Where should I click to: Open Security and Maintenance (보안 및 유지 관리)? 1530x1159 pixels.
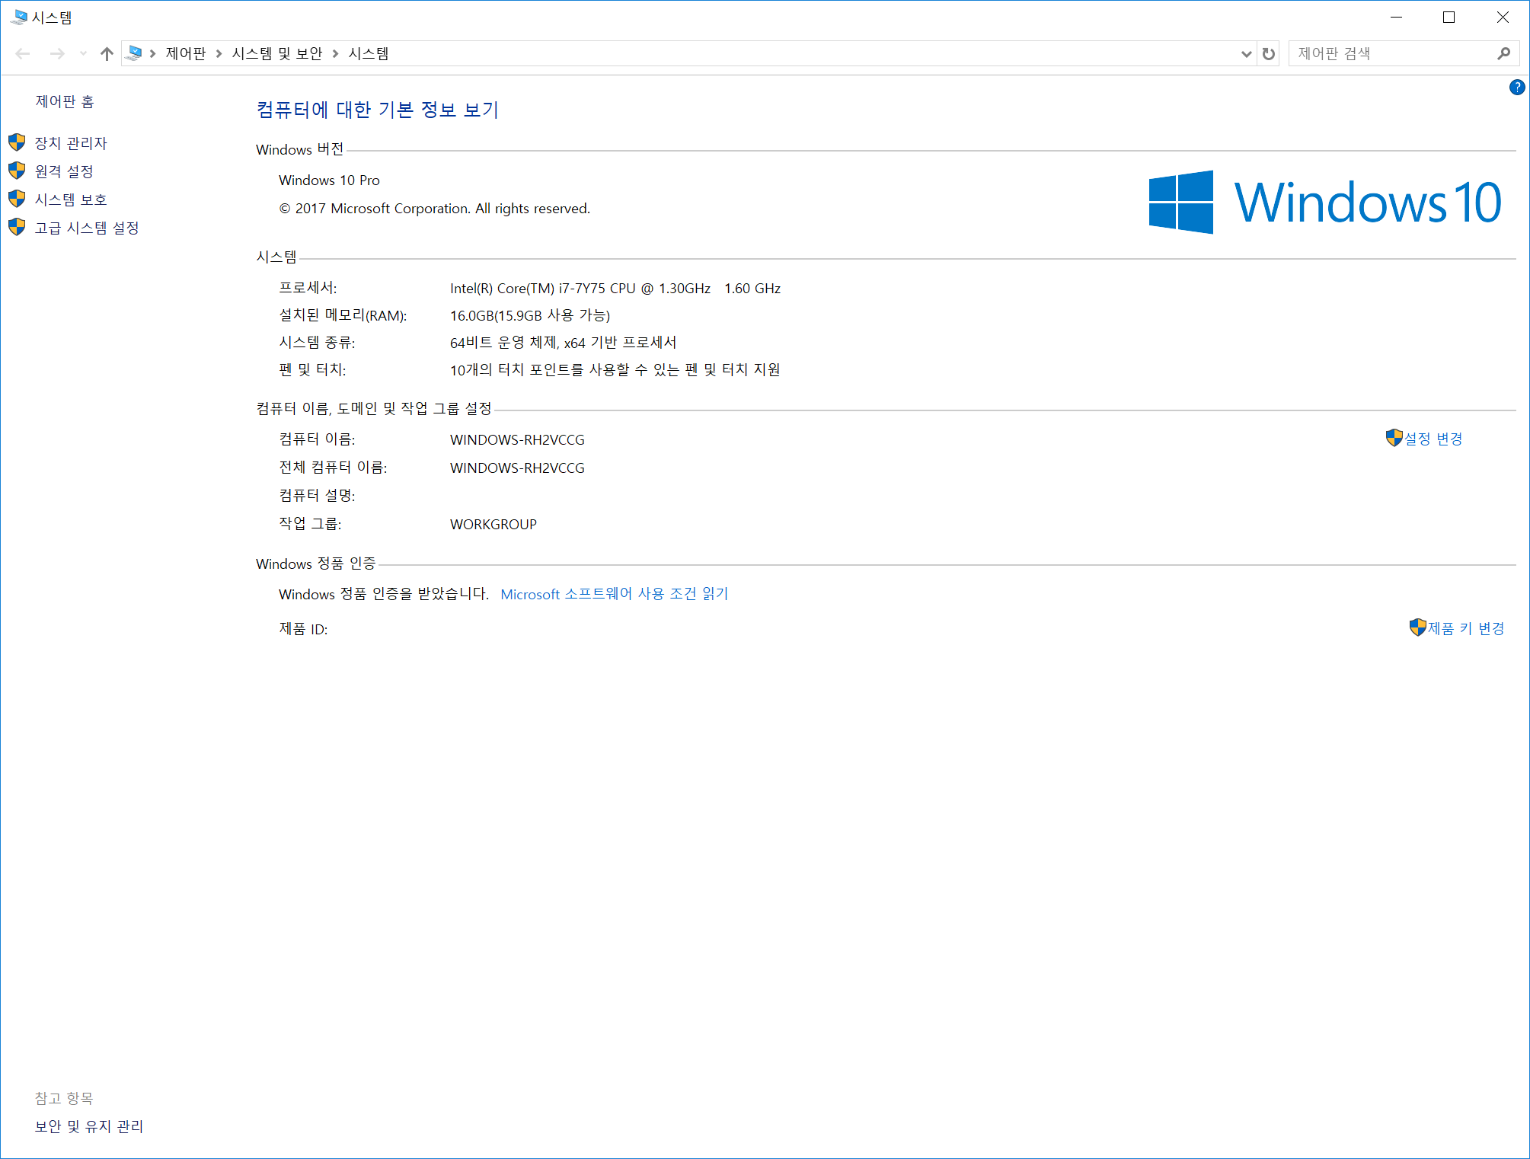point(89,1126)
